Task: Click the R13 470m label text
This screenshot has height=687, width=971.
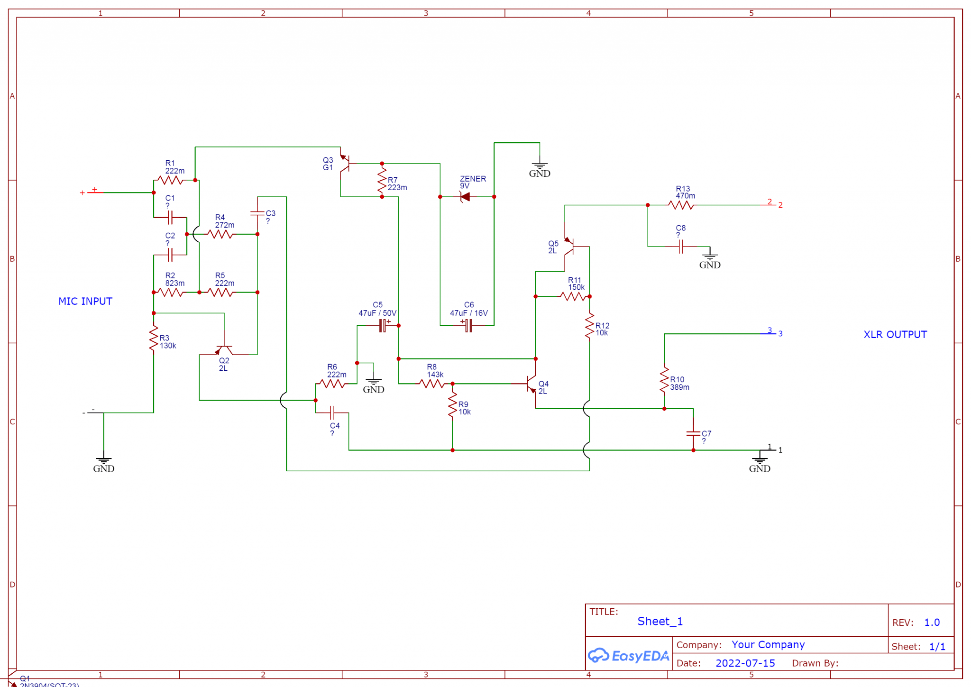Action: click(685, 192)
